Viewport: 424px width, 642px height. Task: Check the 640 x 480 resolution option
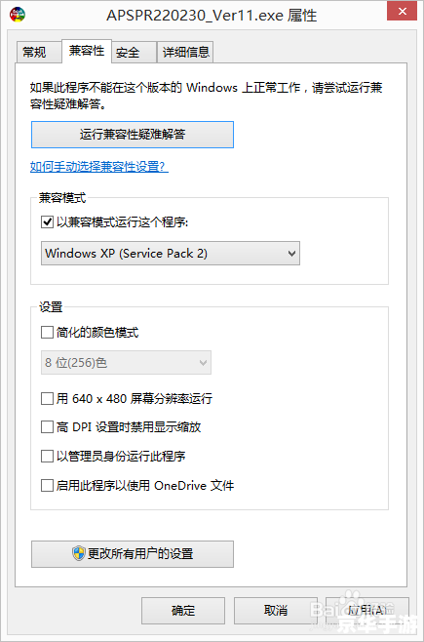click(47, 398)
